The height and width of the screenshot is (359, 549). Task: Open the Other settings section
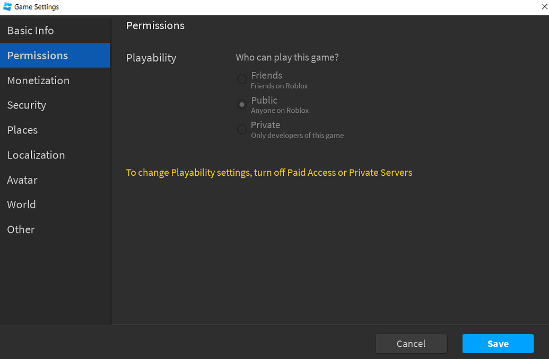pyautogui.click(x=21, y=229)
